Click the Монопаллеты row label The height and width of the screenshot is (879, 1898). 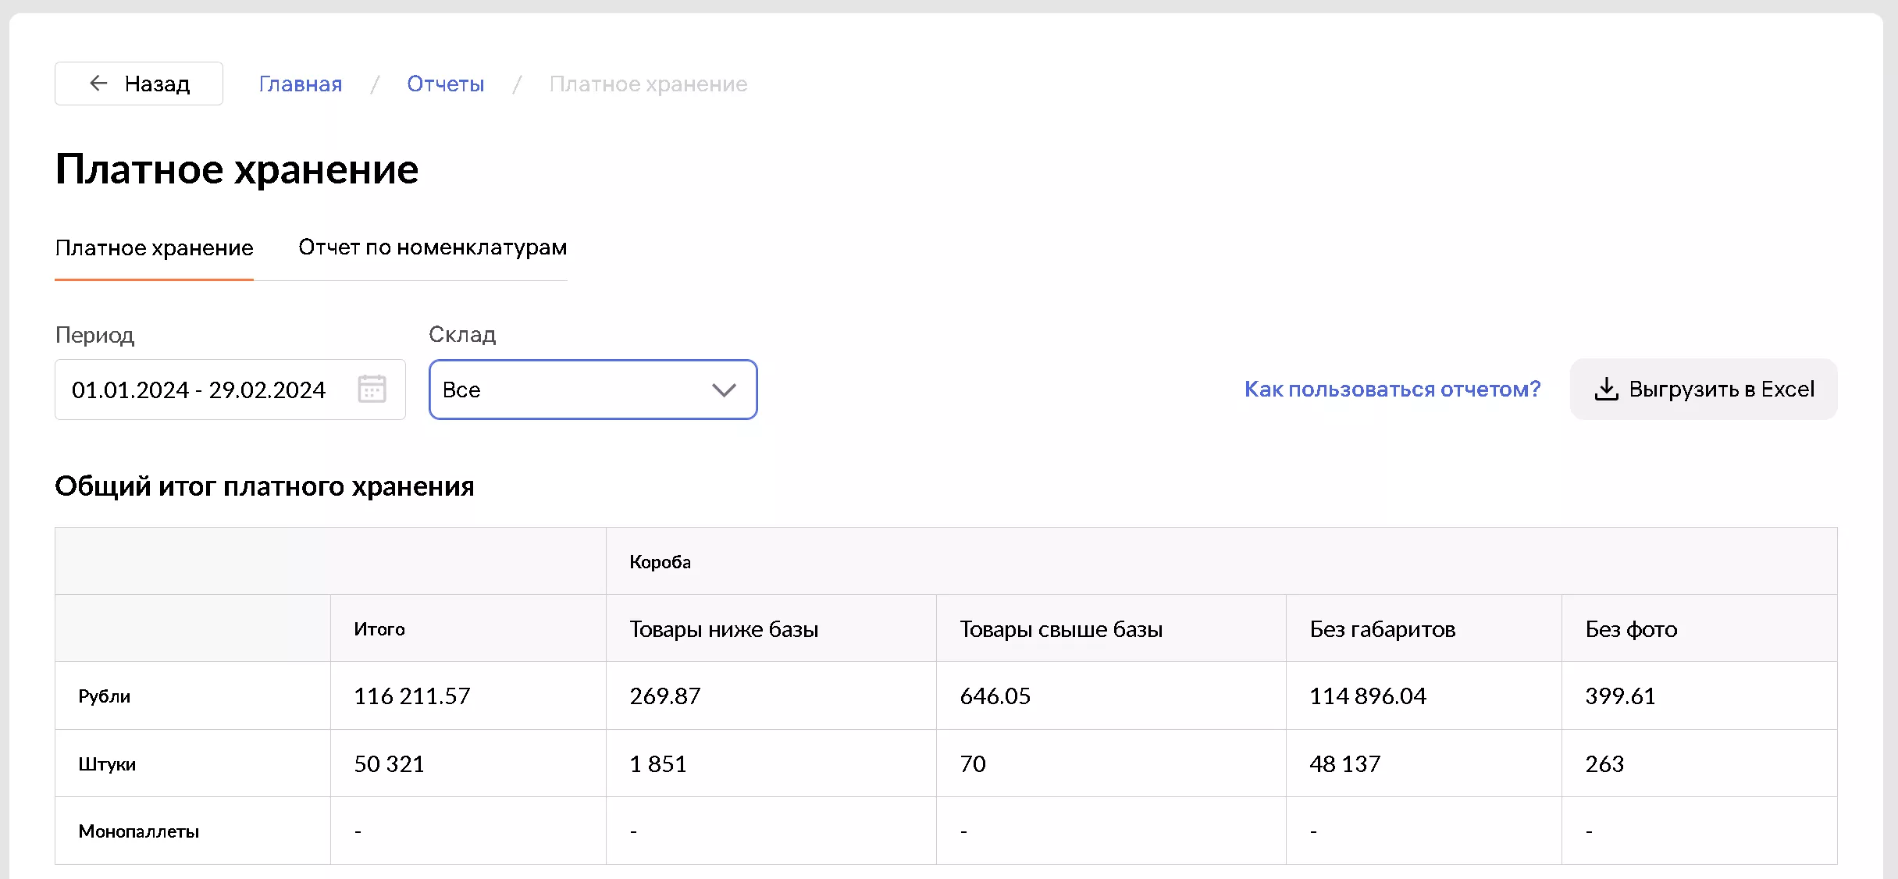(x=139, y=831)
